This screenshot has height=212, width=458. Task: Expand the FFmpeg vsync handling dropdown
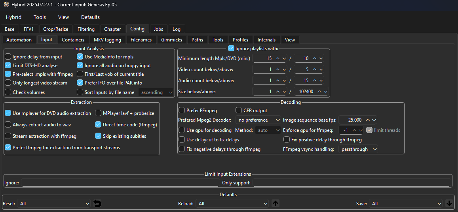(358, 149)
